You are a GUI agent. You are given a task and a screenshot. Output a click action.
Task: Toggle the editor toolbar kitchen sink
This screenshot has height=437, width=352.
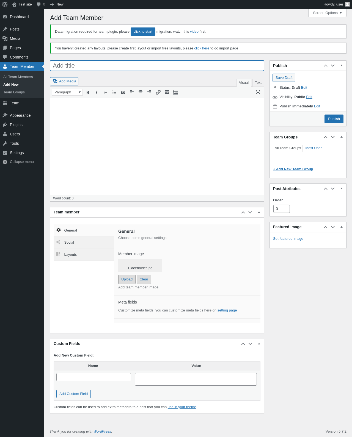click(x=176, y=92)
